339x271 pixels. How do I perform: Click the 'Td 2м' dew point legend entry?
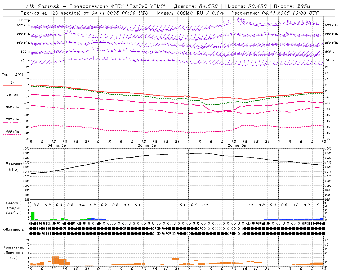click(12, 95)
